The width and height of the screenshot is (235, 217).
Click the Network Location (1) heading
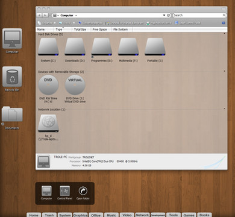coord(52,110)
